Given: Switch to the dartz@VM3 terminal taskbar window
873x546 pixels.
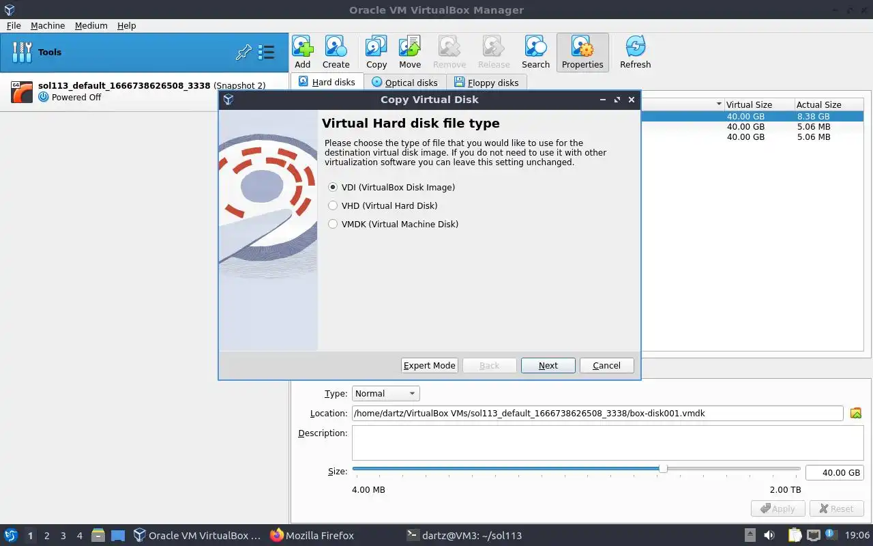Looking at the screenshot, I should [464, 535].
